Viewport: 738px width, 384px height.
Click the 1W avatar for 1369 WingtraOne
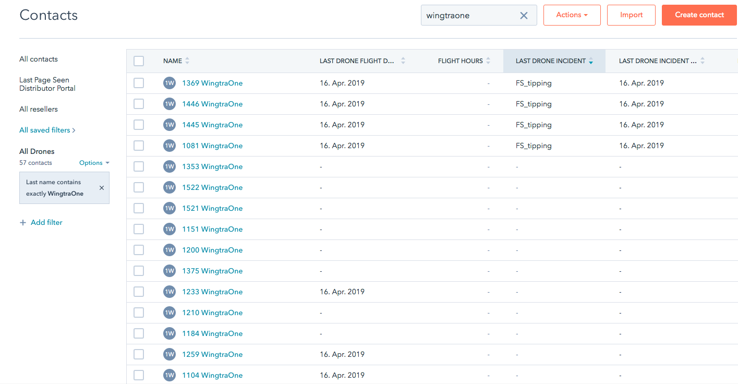(169, 82)
